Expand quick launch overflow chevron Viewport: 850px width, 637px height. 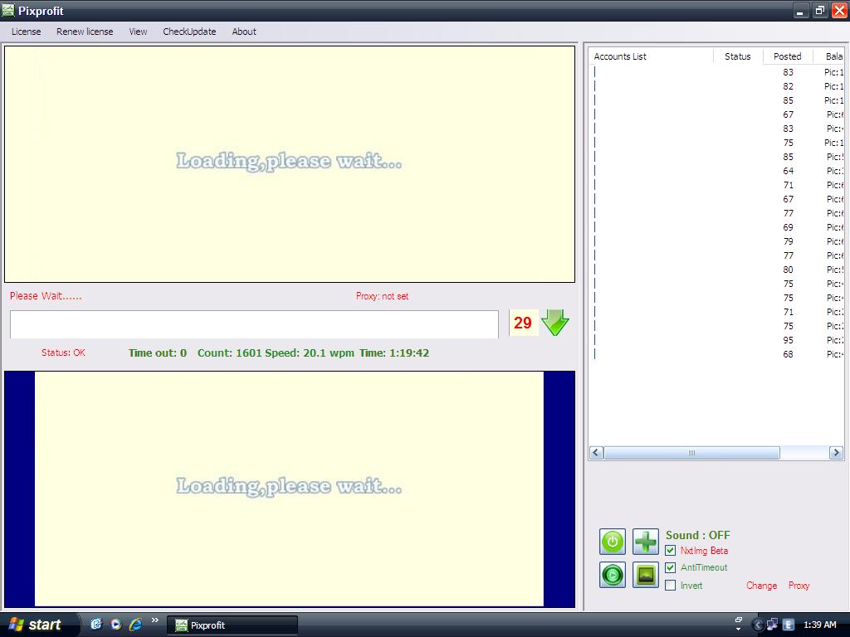click(x=155, y=620)
